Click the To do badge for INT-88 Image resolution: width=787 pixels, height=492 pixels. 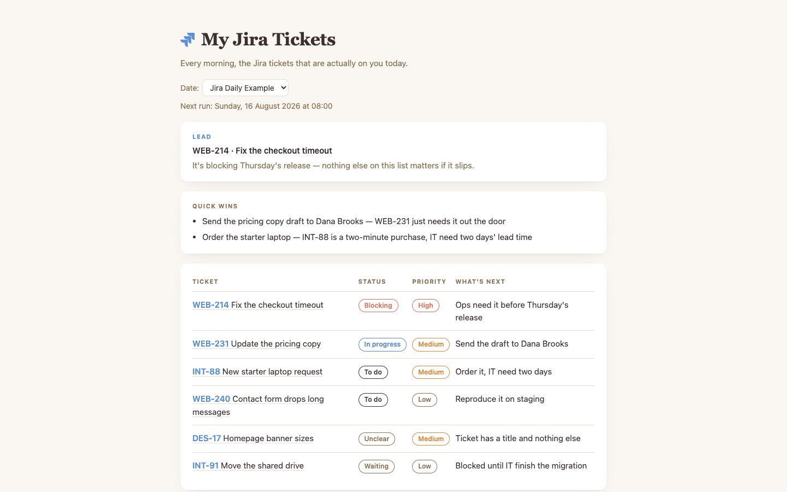pos(373,372)
